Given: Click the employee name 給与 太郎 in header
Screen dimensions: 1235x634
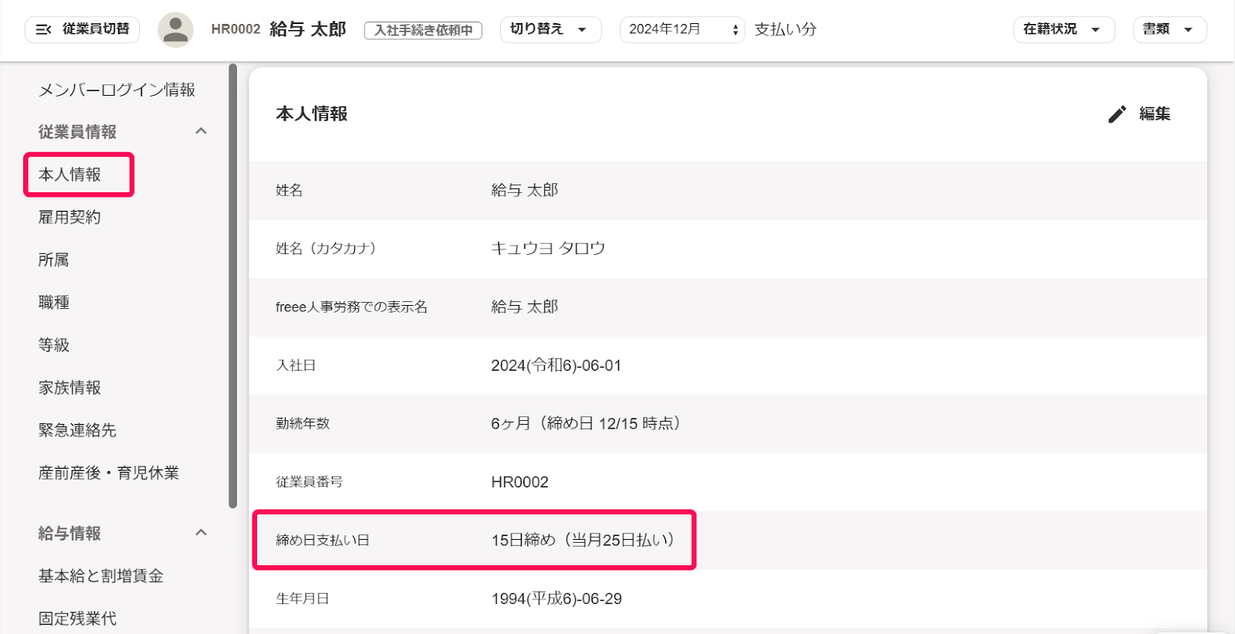Looking at the screenshot, I should click(x=308, y=29).
